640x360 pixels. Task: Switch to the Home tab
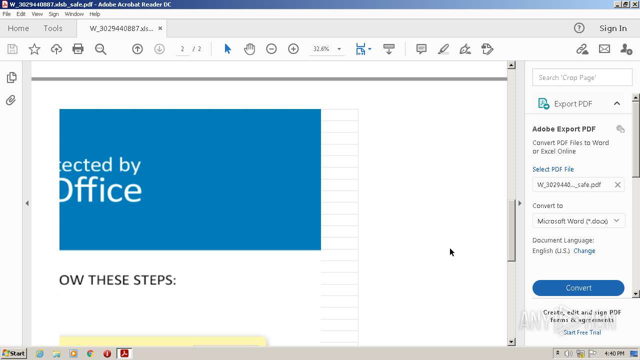click(x=18, y=28)
